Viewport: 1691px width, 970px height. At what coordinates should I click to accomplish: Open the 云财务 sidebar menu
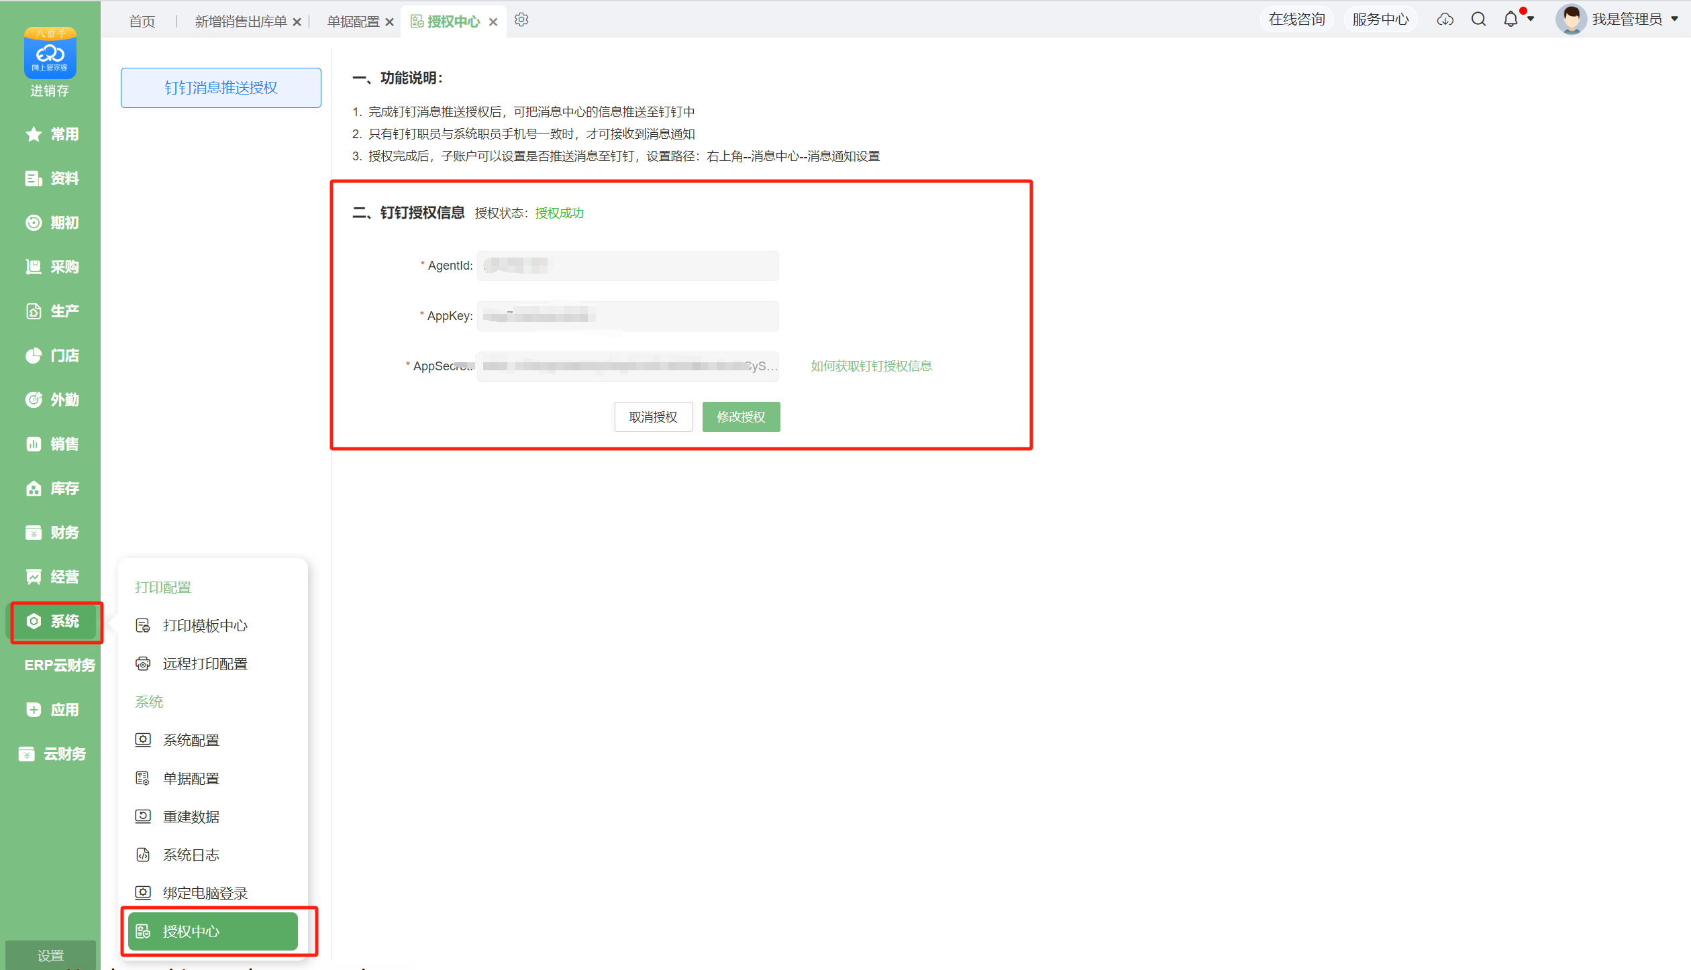coord(51,754)
